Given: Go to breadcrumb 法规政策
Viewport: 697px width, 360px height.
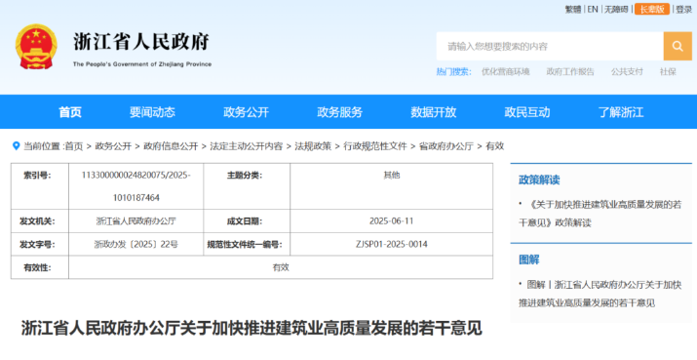Looking at the screenshot, I should pyautogui.click(x=313, y=146).
